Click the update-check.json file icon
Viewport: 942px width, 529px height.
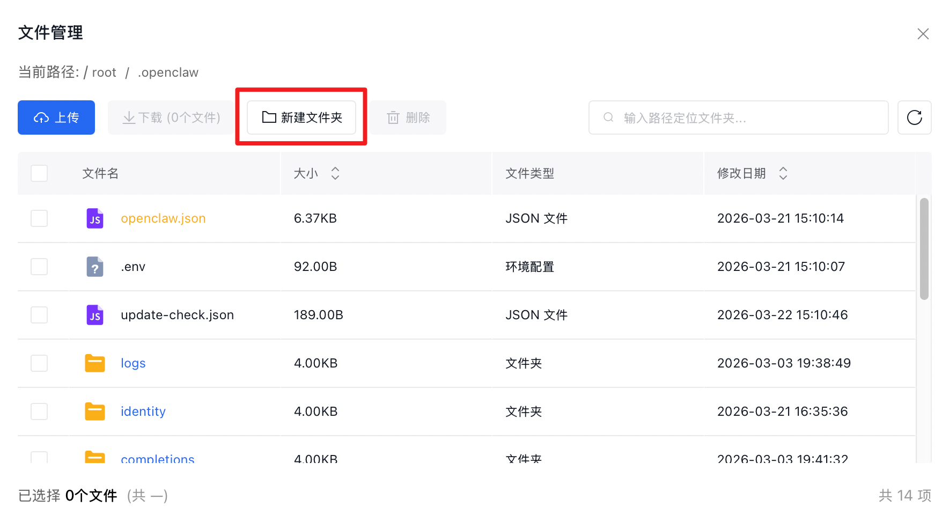pos(95,315)
